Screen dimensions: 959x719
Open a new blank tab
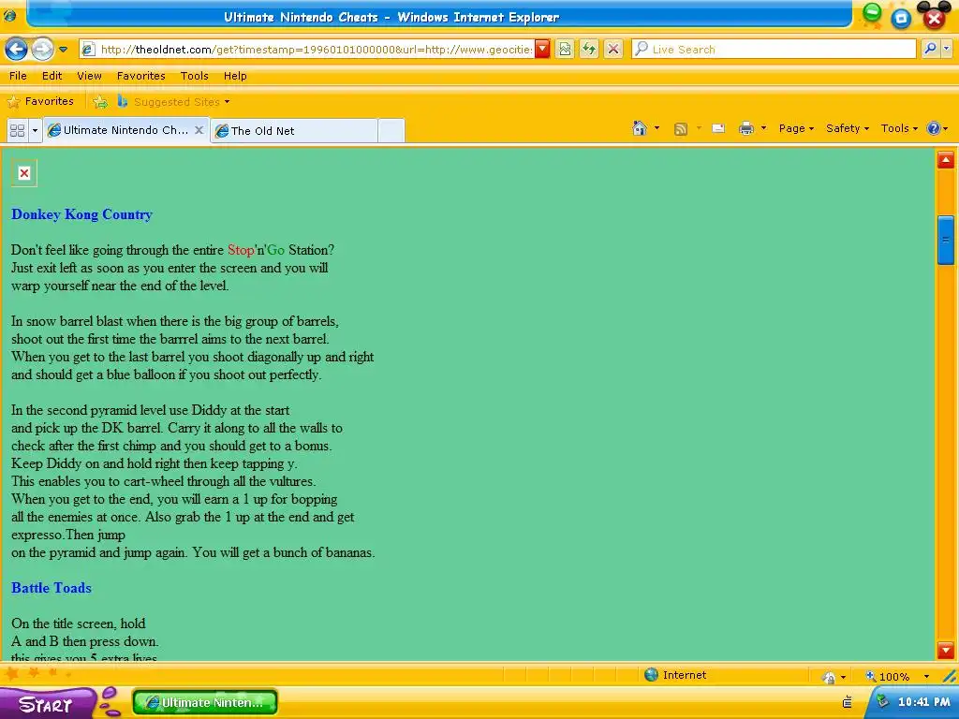pyautogui.click(x=391, y=131)
